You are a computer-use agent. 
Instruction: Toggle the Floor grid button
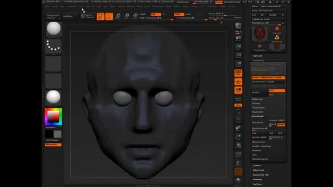[238, 82]
